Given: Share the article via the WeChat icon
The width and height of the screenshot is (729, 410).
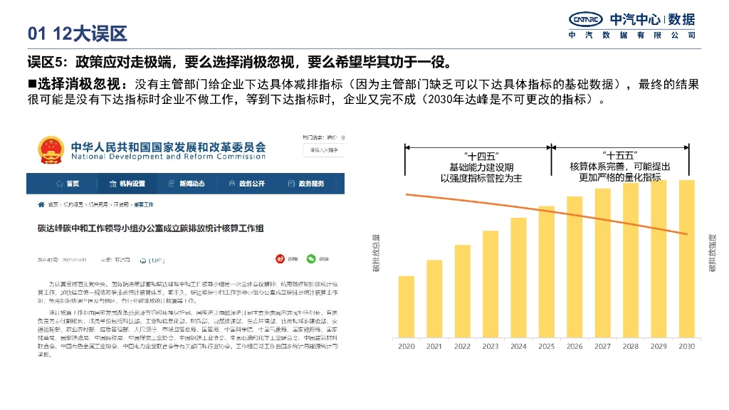Looking at the screenshot, I should point(311,258).
